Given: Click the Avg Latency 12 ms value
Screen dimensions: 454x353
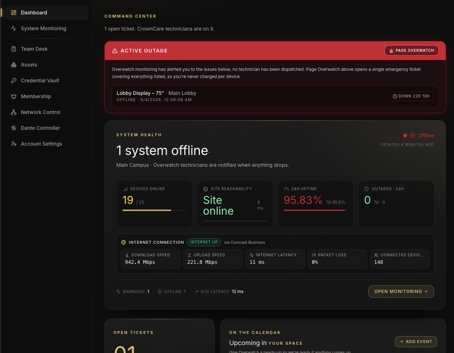Looking at the screenshot, I should click(238, 292).
